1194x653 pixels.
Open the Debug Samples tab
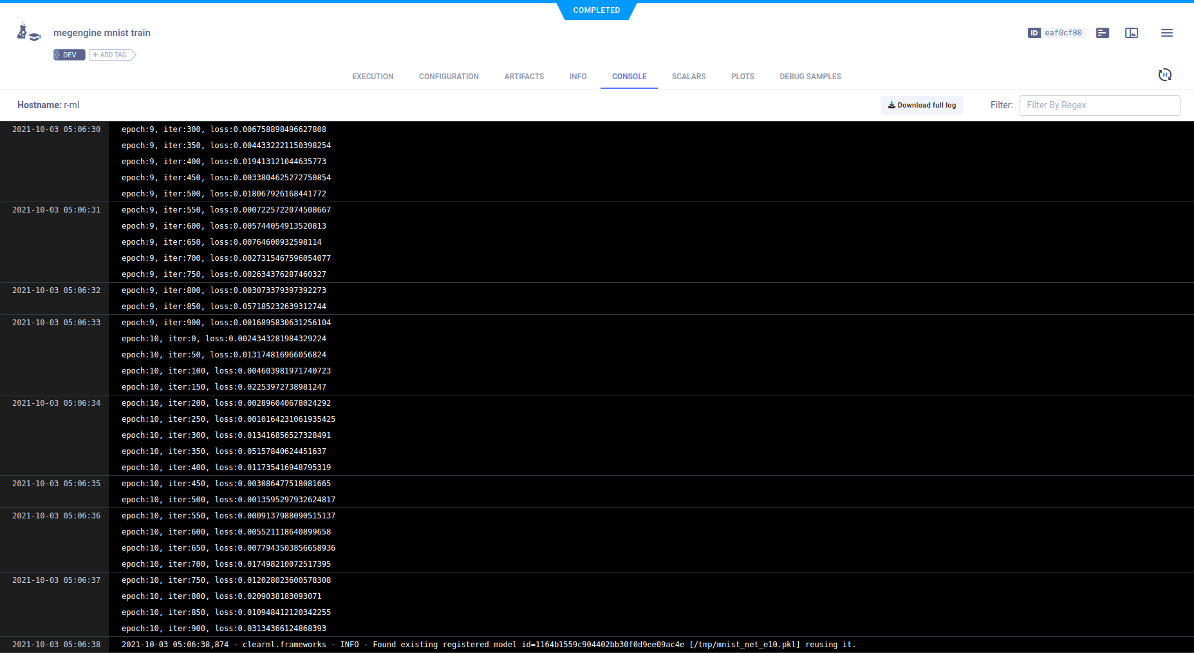point(810,77)
